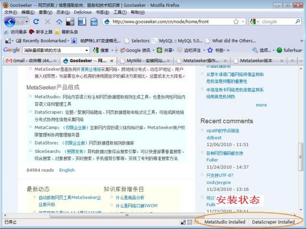Image resolution: width=306 pixels, height=229 pixels.
Task: Go to the Home page icon
Action: tap(59, 22)
